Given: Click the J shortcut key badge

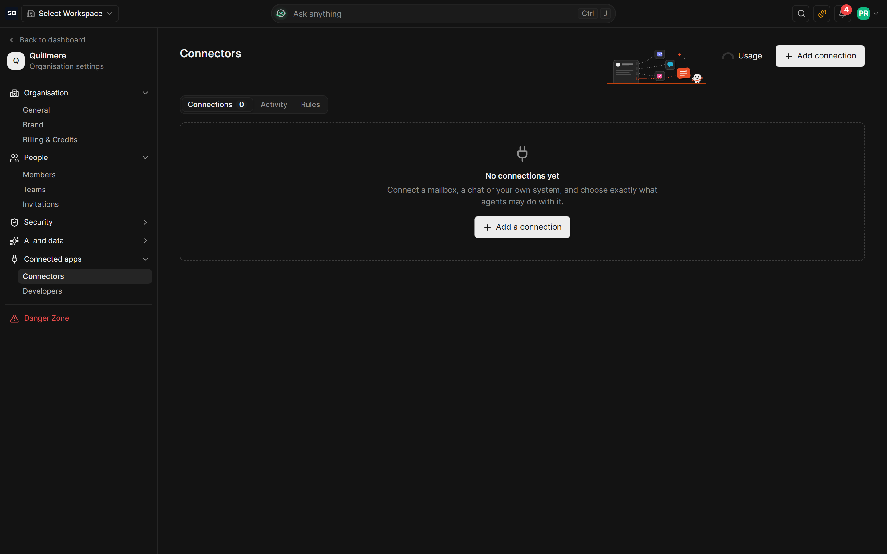Looking at the screenshot, I should pos(606,14).
